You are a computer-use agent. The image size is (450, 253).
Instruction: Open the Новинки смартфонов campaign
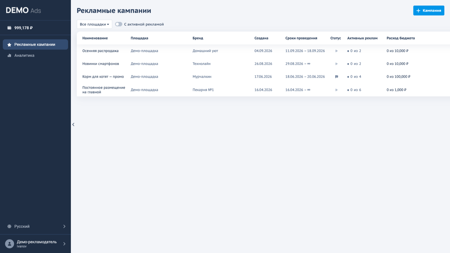point(101,64)
